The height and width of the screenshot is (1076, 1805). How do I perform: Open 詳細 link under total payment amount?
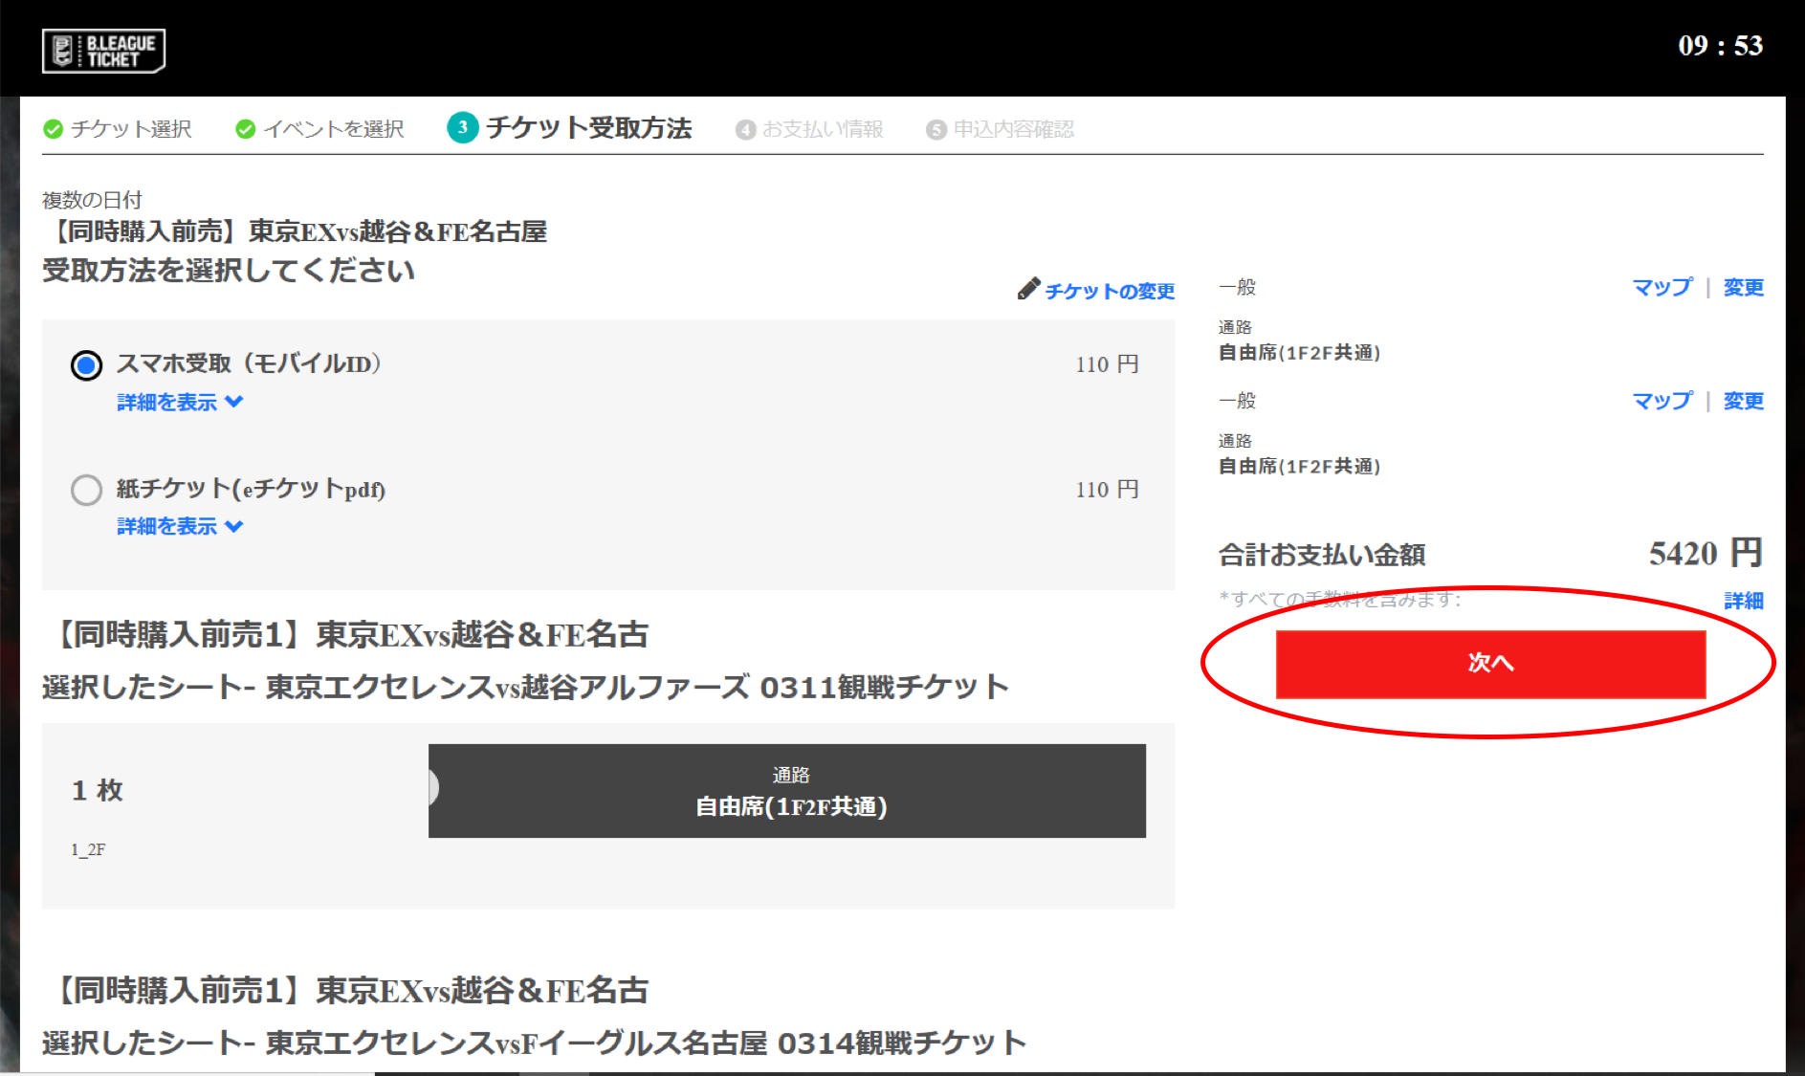(x=1743, y=601)
